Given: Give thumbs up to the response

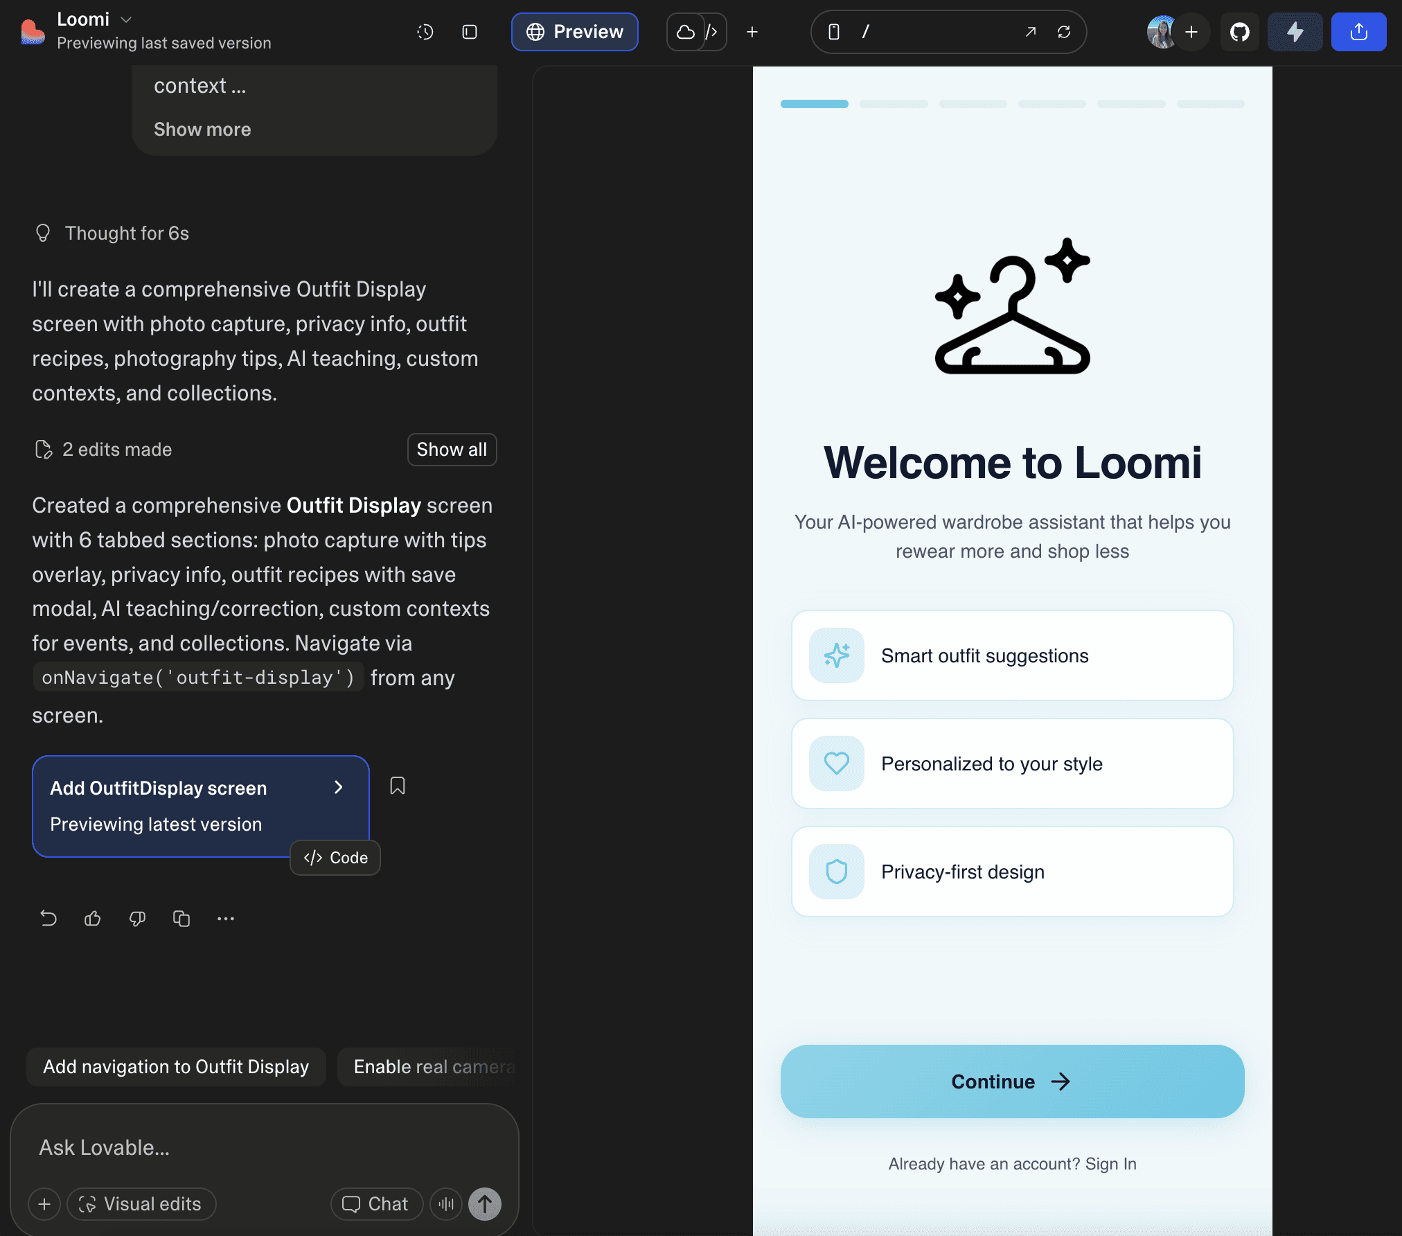Looking at the screenshot, I should click(x=93, y=919).
